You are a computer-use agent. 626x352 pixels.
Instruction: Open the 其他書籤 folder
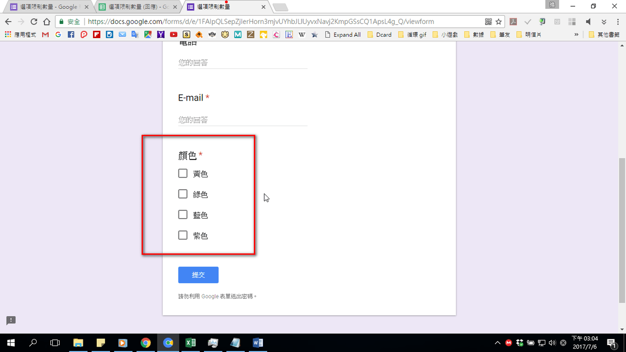604,35
